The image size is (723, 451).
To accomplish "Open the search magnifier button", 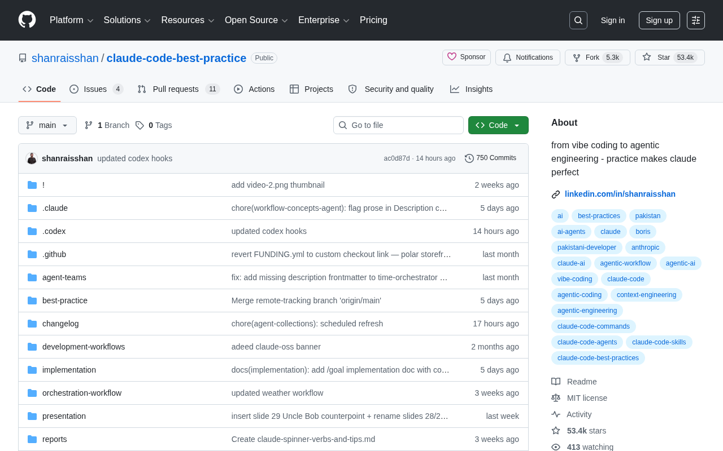I will [x=578, y=20].
